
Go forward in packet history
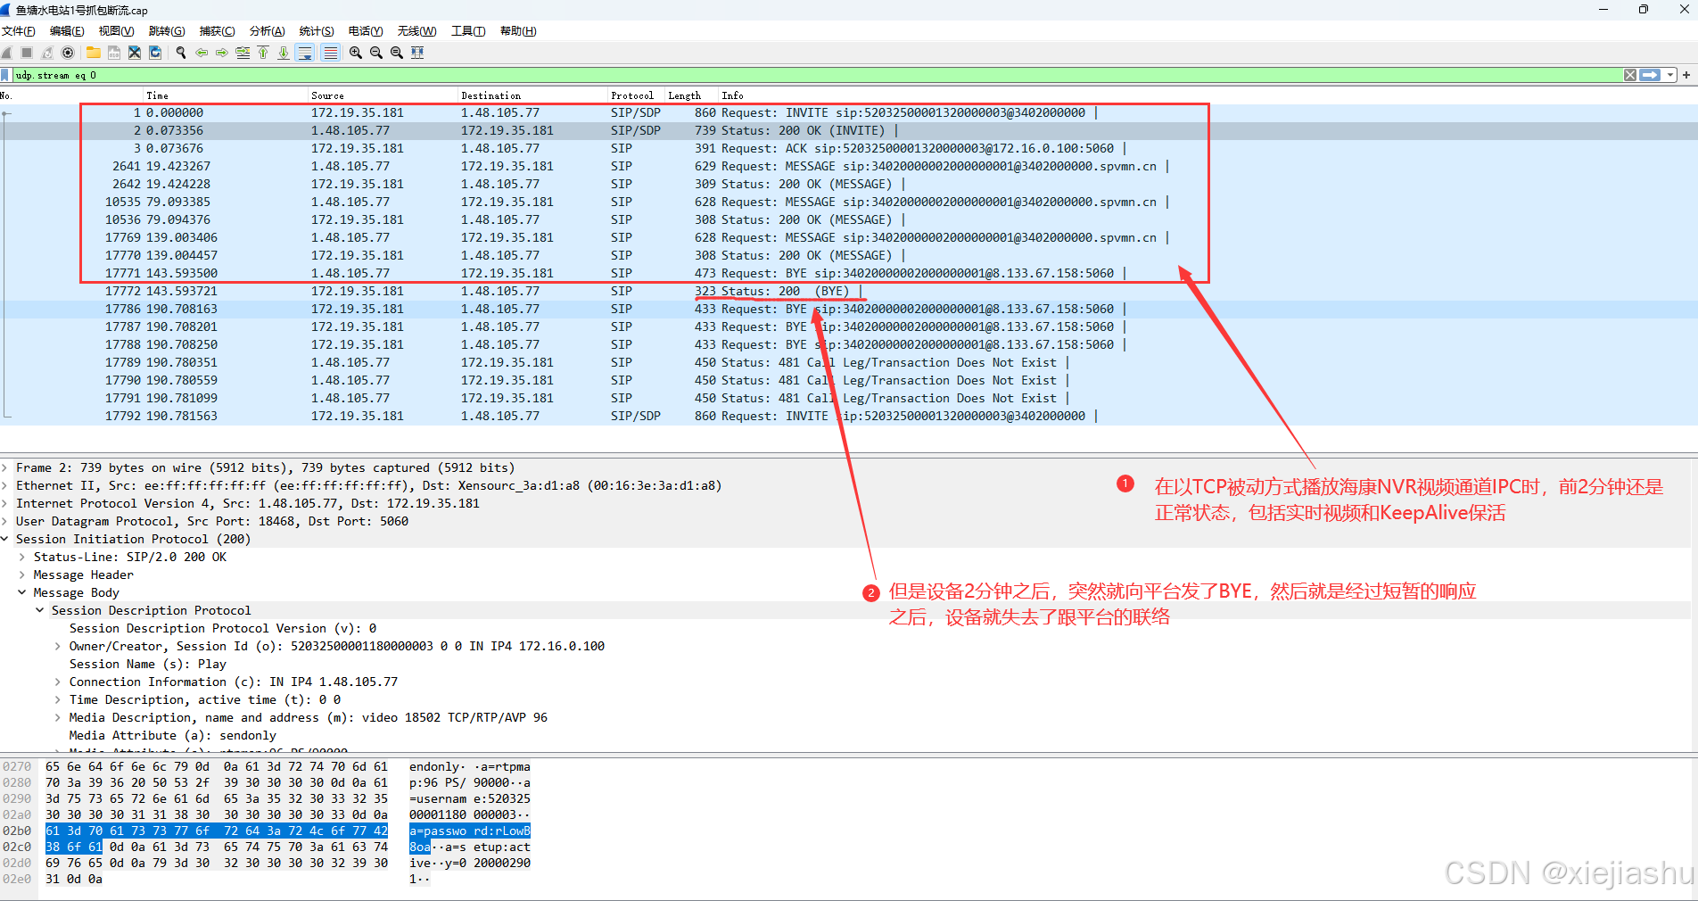click(222, 53)
